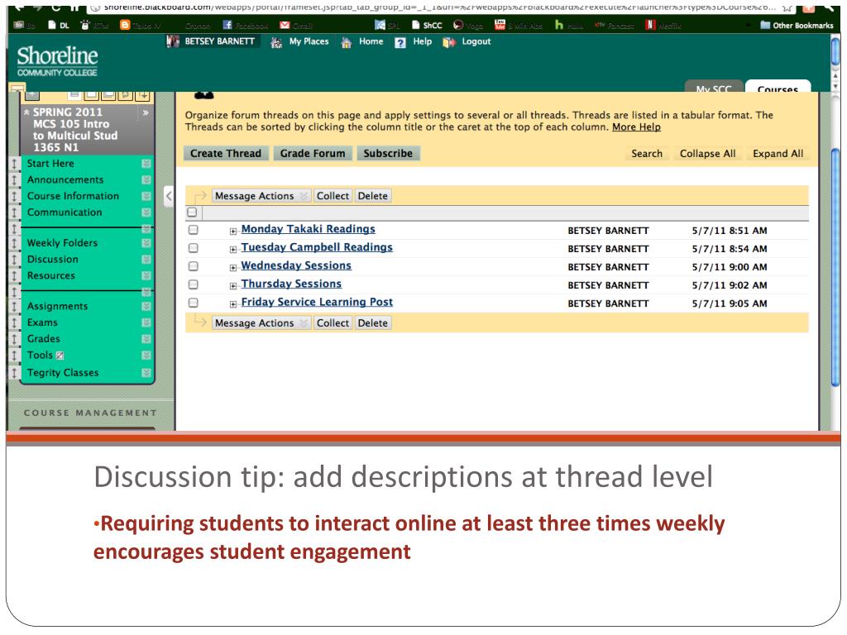Click the reorder handle beside Announcements
The height and width of the screenshot is (635, 847).
(x=15, y=179)
